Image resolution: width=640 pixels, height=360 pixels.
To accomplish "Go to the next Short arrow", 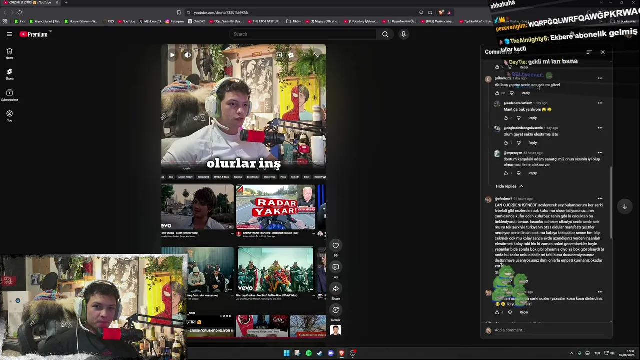I will pos(625,206).
